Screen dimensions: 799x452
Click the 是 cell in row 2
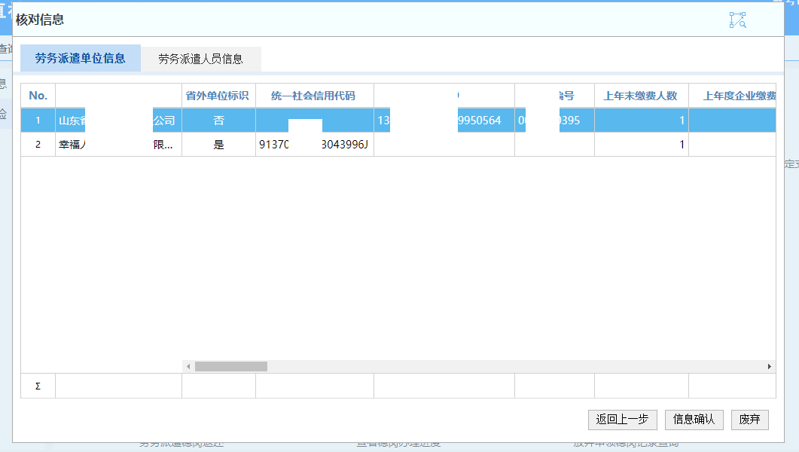click(218, 145)
